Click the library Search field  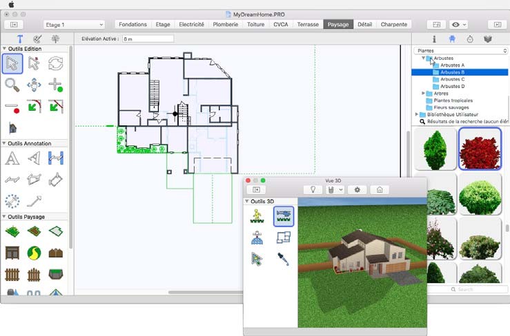[x=467, y=289]
